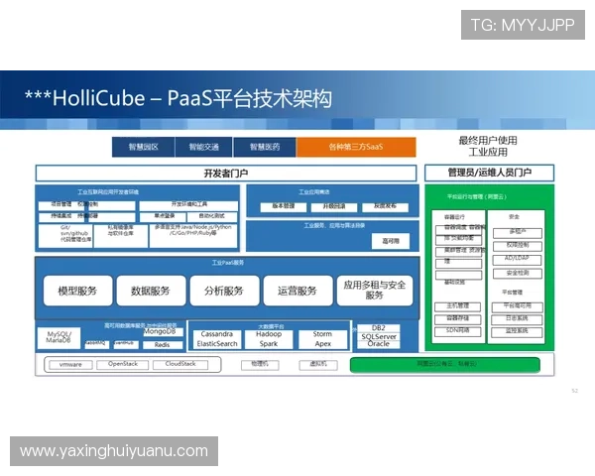Select the Hadoop Spark box
Image resolution: width=595 pixels, height=476 pixels.
tap(269, 339)
